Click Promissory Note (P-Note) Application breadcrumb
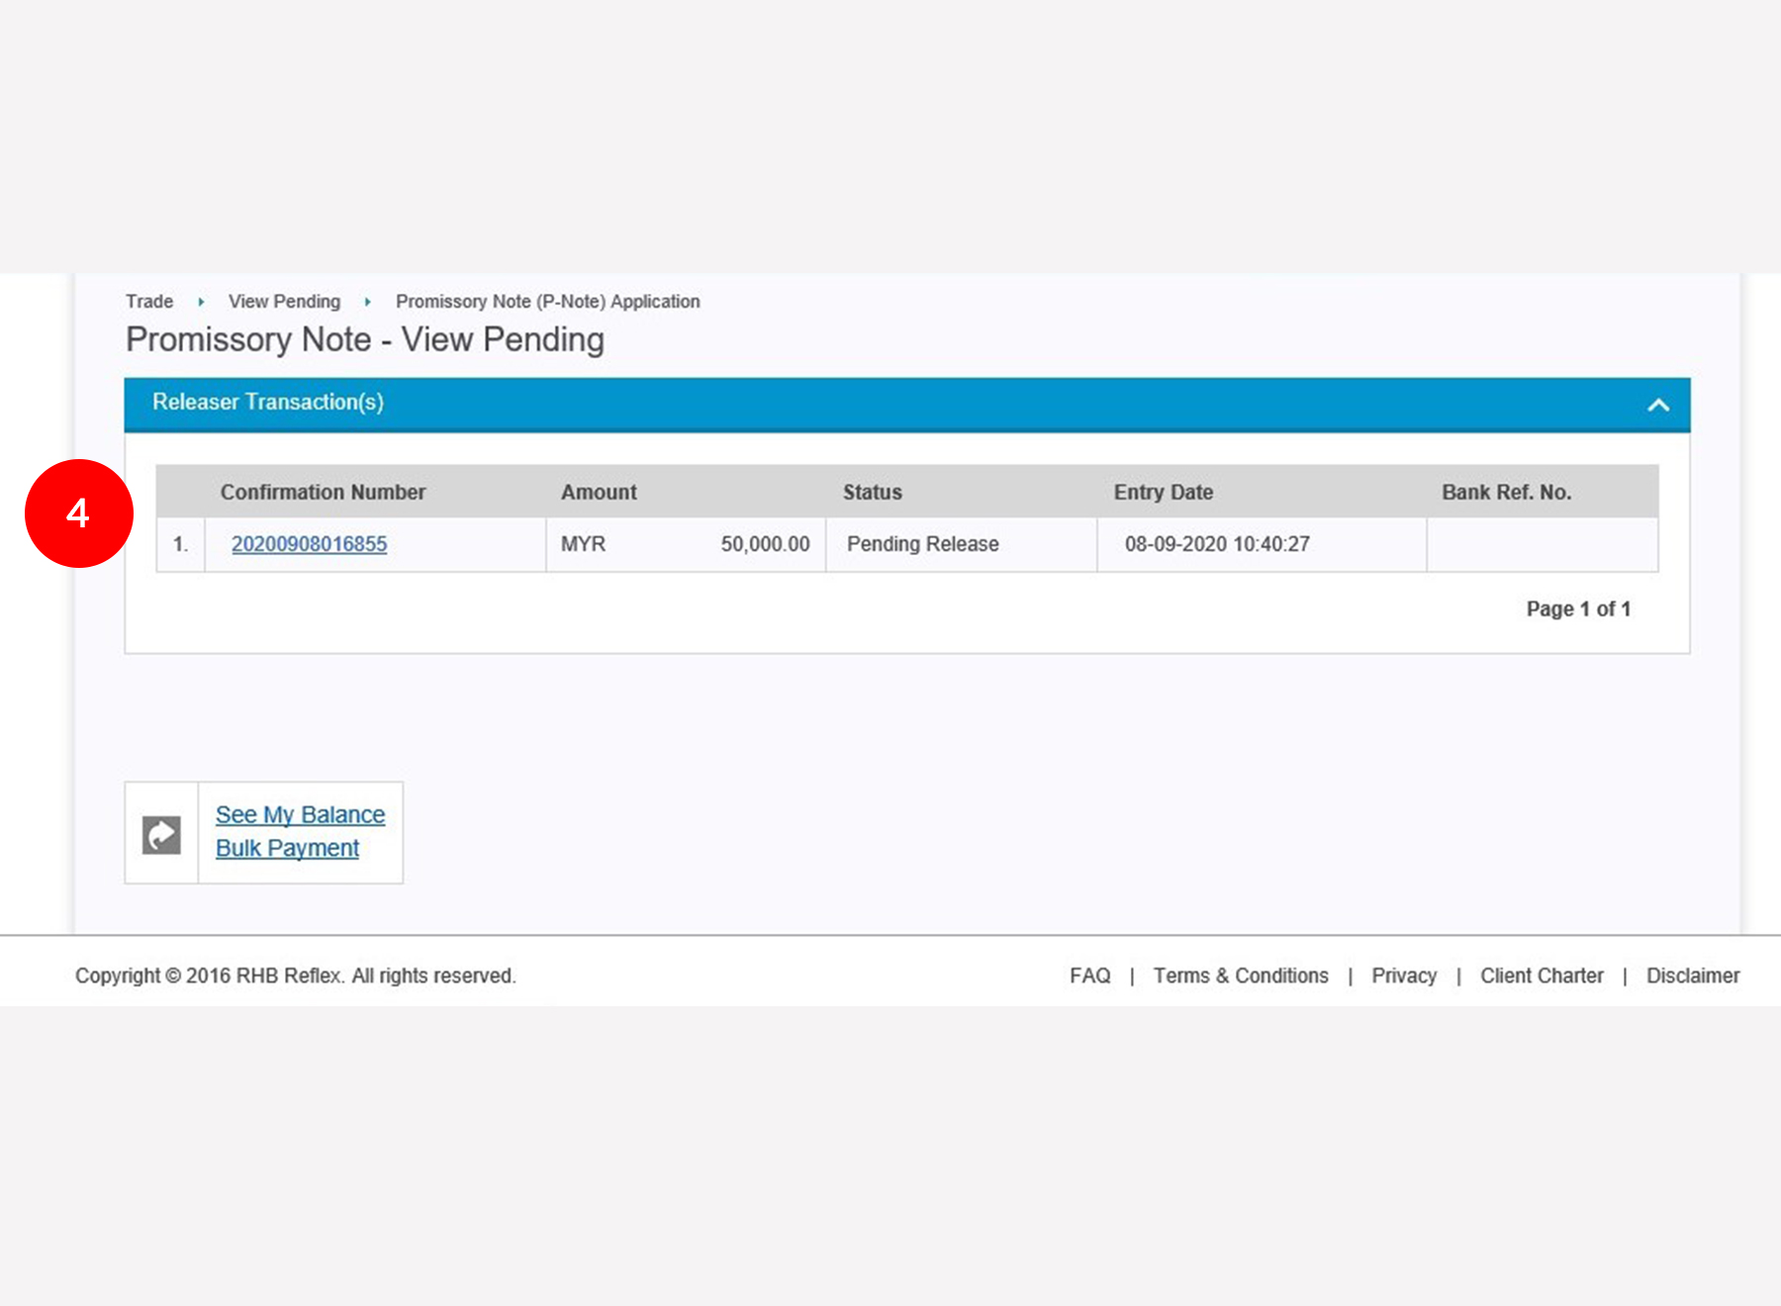The height and width of the screenshot is (1306, 1781). 547,302
